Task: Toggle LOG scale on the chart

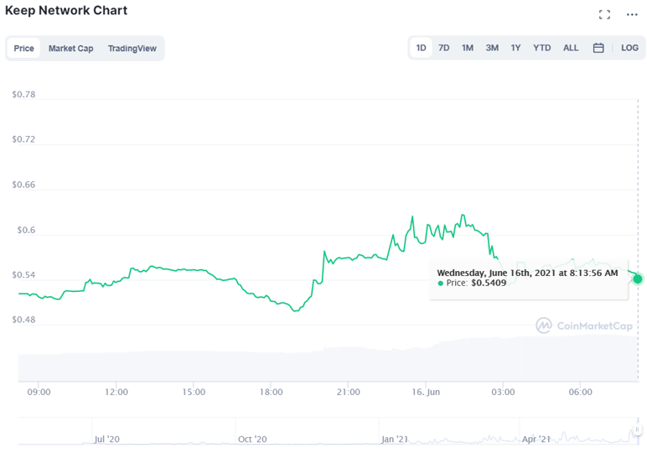Action: 629,48
